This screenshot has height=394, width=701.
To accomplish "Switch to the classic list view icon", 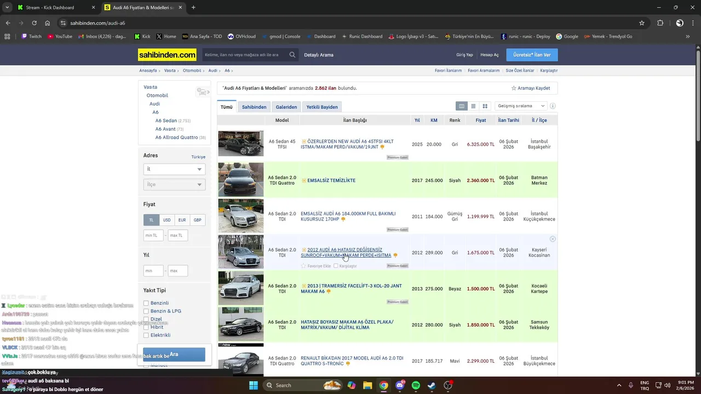I will pyautogui.click(x=473, y=106).
